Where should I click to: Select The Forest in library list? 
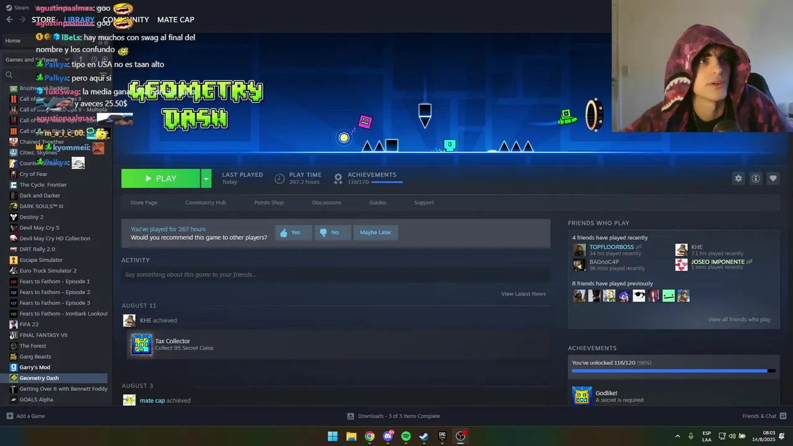tap(33, 346)
